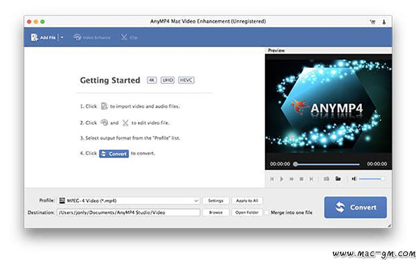Click the Open Folder button
The image size is (416, 260).
(x=247, y=213)
